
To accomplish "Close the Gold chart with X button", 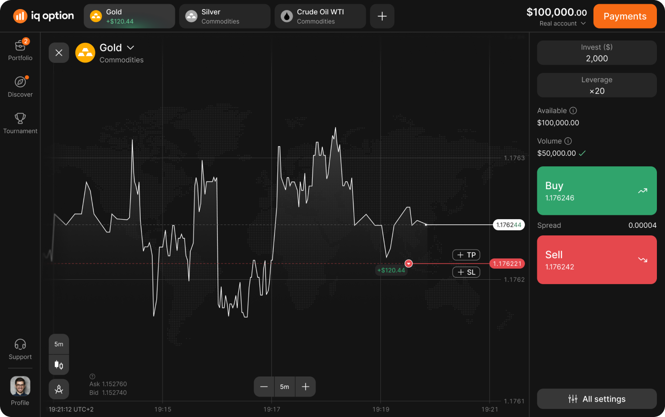I will pyautogui.click(x=59, y=53).
